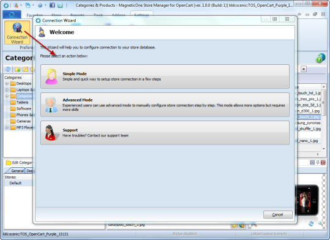
Task: Select the Default store row
Action: click(18, 183)
